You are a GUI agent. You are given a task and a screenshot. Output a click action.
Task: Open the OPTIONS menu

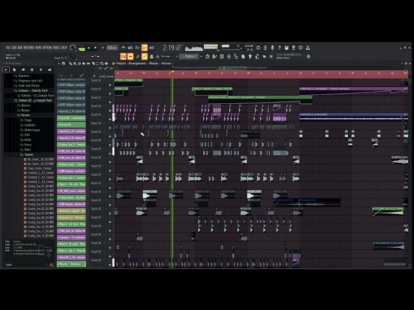[x=47, y=48]
